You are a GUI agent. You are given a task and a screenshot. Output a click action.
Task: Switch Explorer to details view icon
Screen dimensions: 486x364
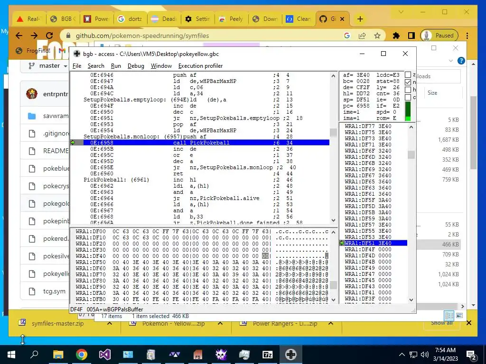[x=449, y=315]
